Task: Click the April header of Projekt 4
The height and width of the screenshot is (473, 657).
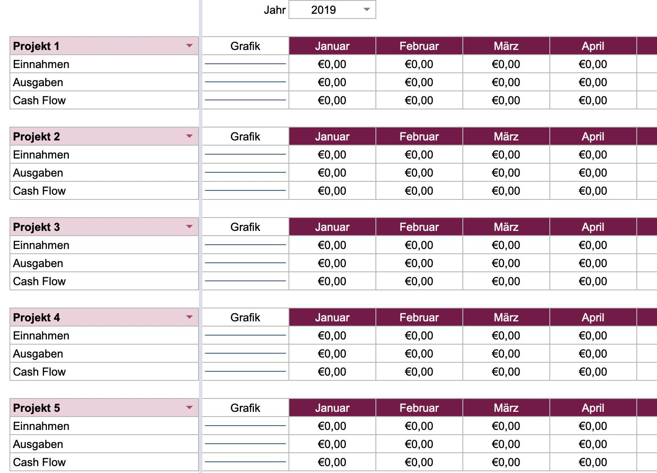Action: click(x=593, y=317)
